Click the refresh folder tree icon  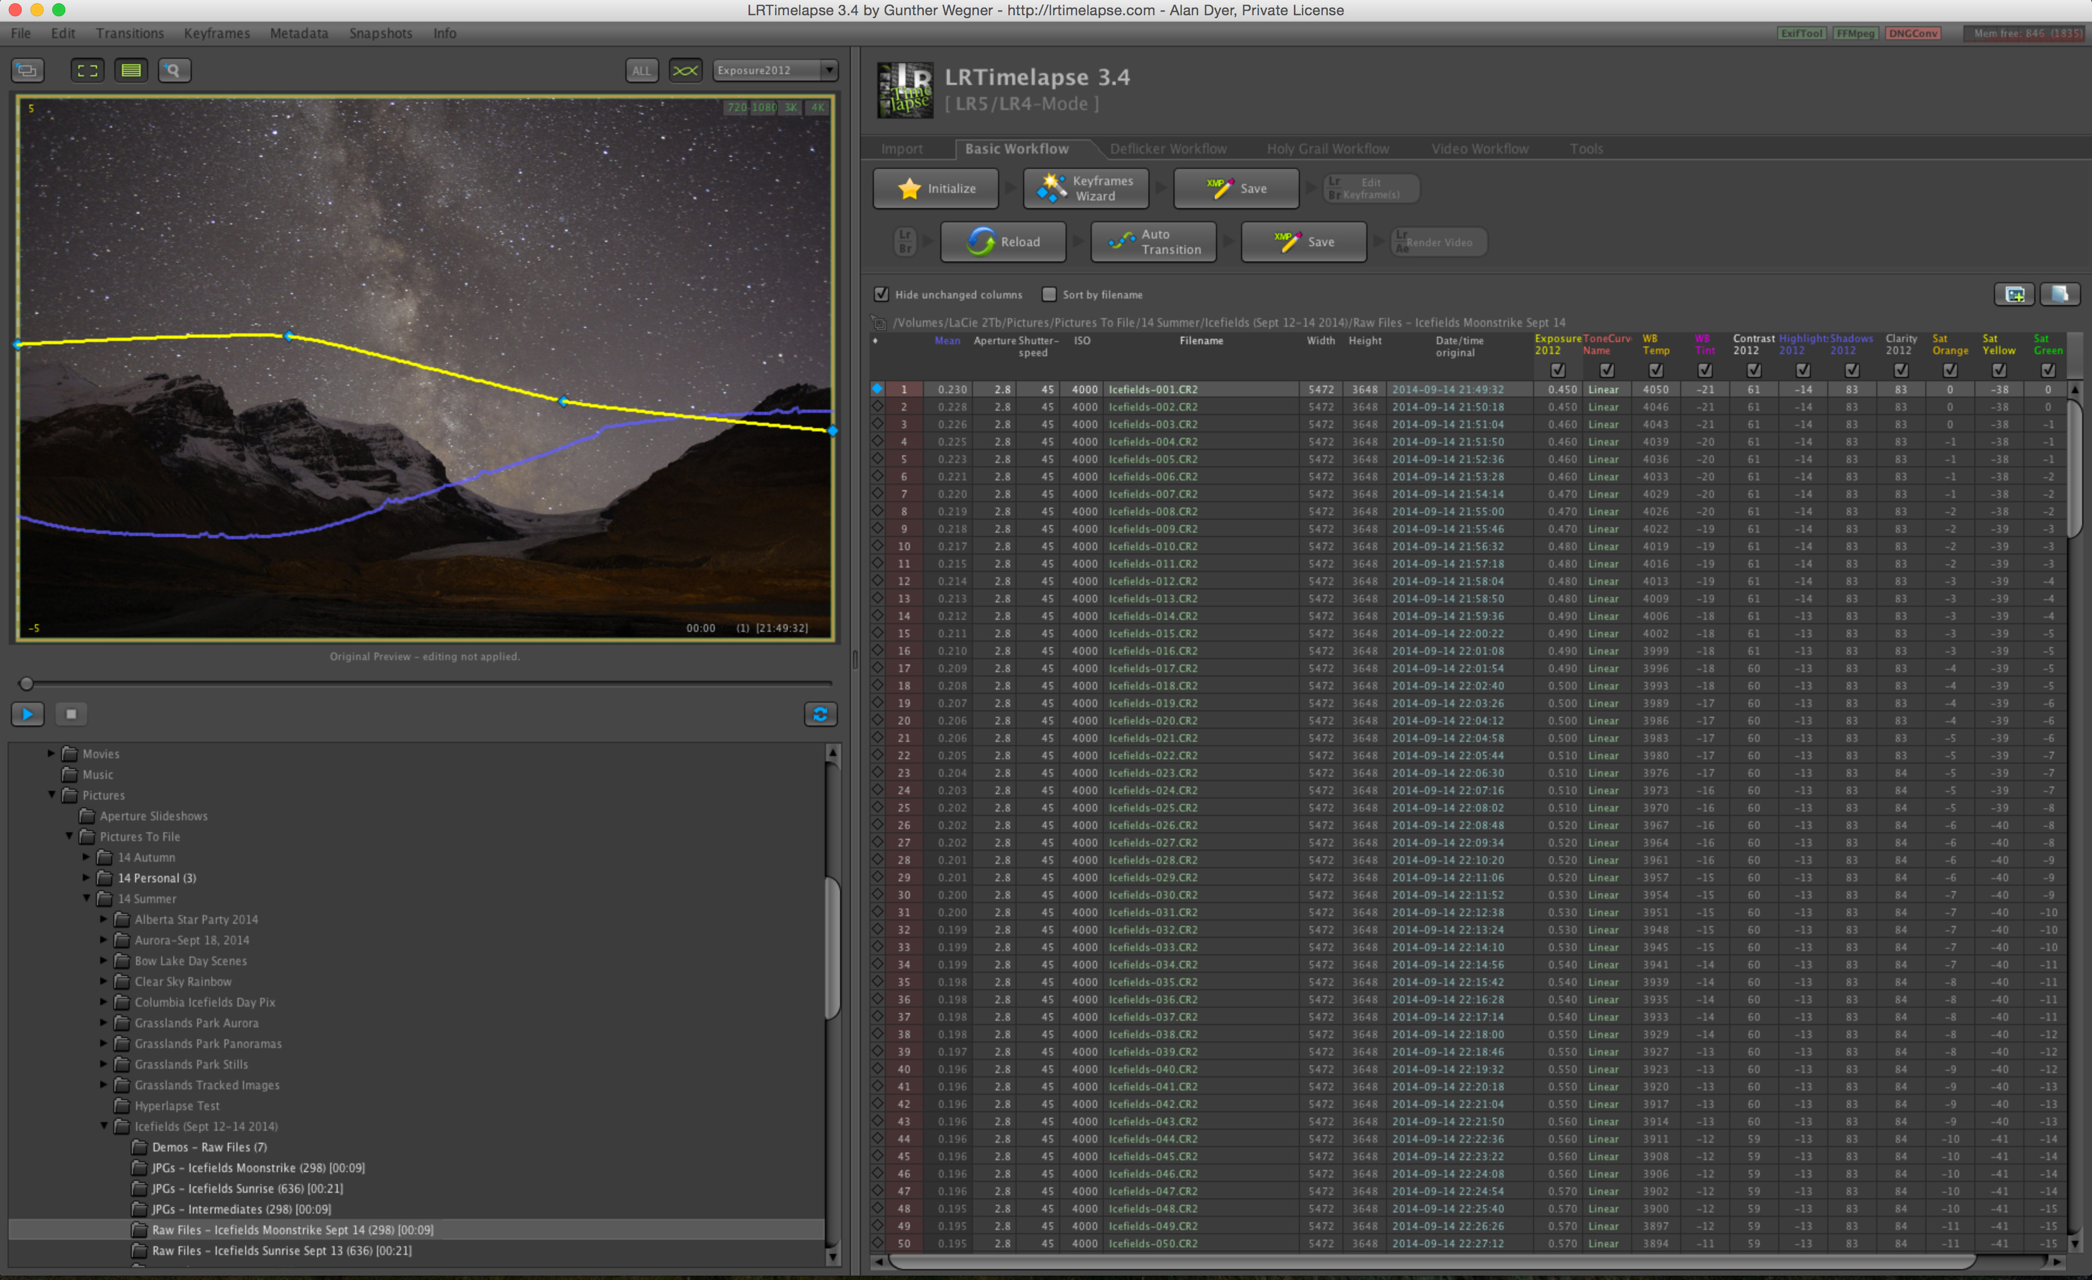pos(819,714)
